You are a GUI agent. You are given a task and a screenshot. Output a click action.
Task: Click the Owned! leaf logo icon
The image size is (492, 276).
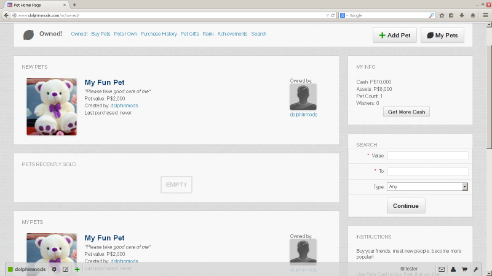[x=28, y=35]
